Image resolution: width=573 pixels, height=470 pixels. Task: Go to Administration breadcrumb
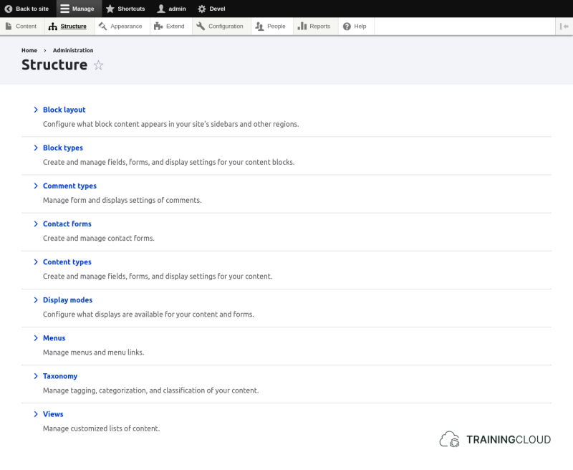73,50
